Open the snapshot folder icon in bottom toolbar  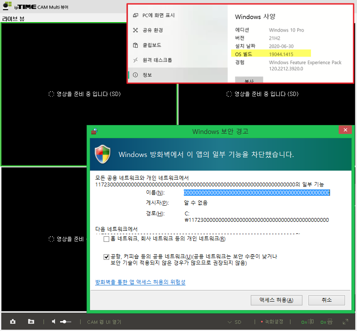pos(31,322)
